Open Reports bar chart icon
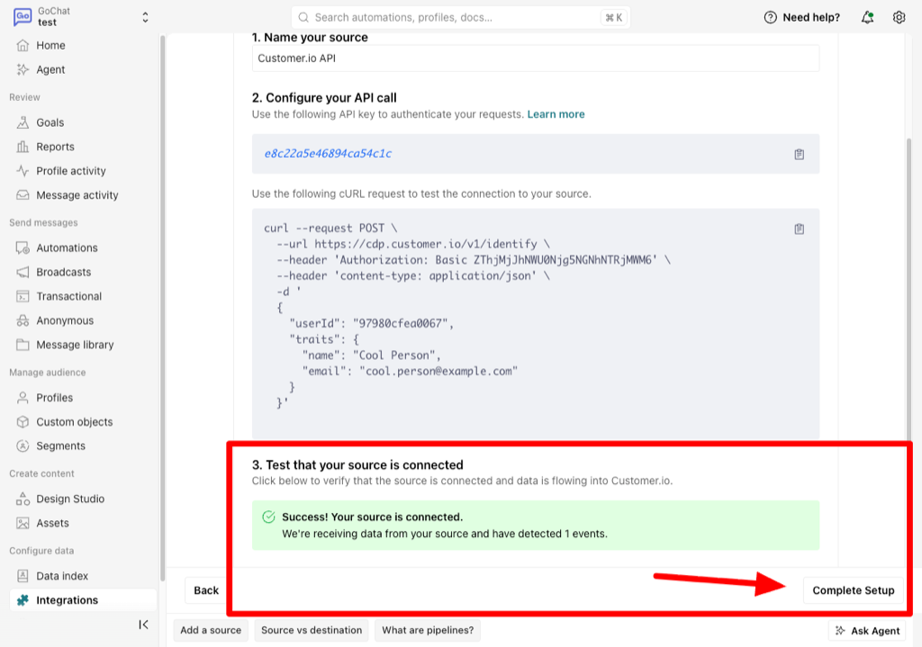922x647 pixels. point(23,147)
